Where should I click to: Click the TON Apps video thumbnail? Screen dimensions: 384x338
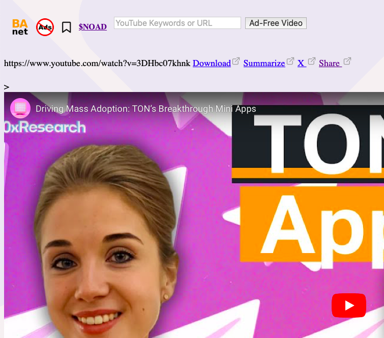[194, 215]
